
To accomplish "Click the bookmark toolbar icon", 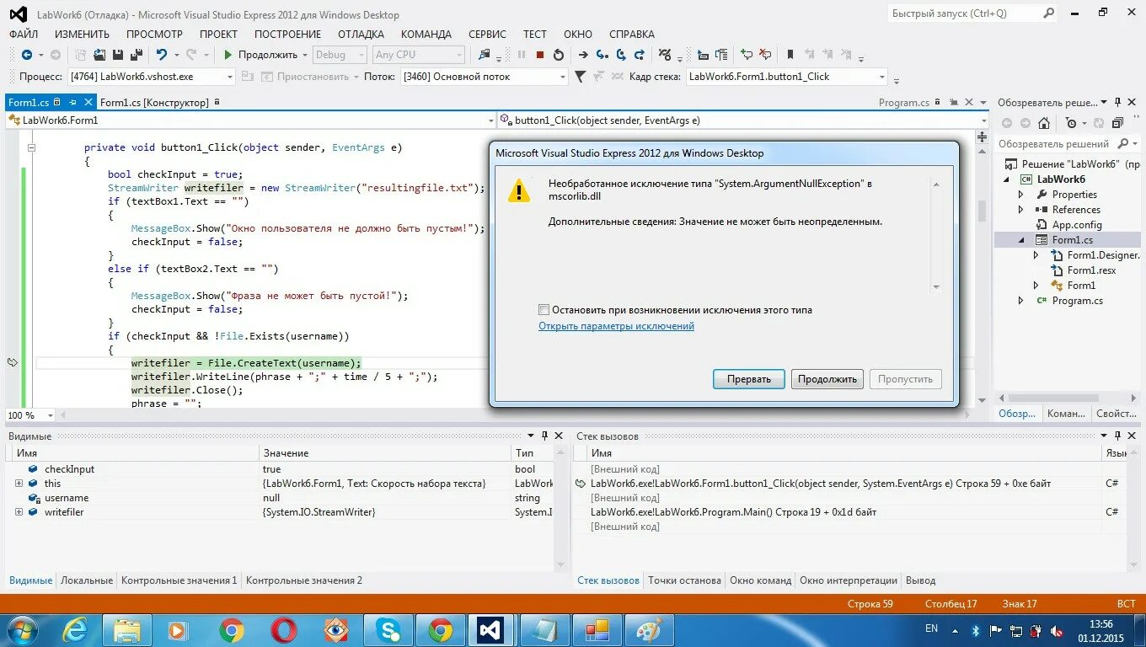I will point(790,55).
